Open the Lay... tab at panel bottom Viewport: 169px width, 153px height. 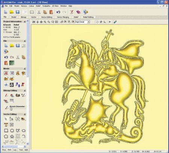tap(15, 150)
